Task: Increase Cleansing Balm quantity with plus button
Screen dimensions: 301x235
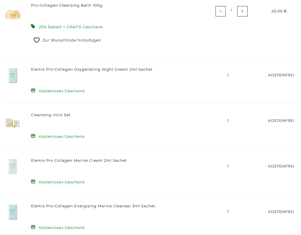Action: point(242,11)
